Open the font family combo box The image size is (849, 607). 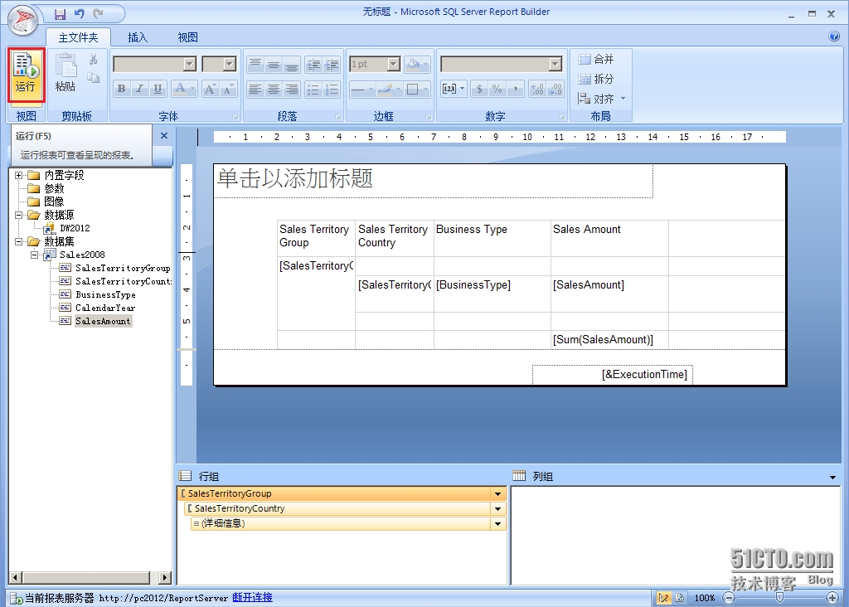154,65
